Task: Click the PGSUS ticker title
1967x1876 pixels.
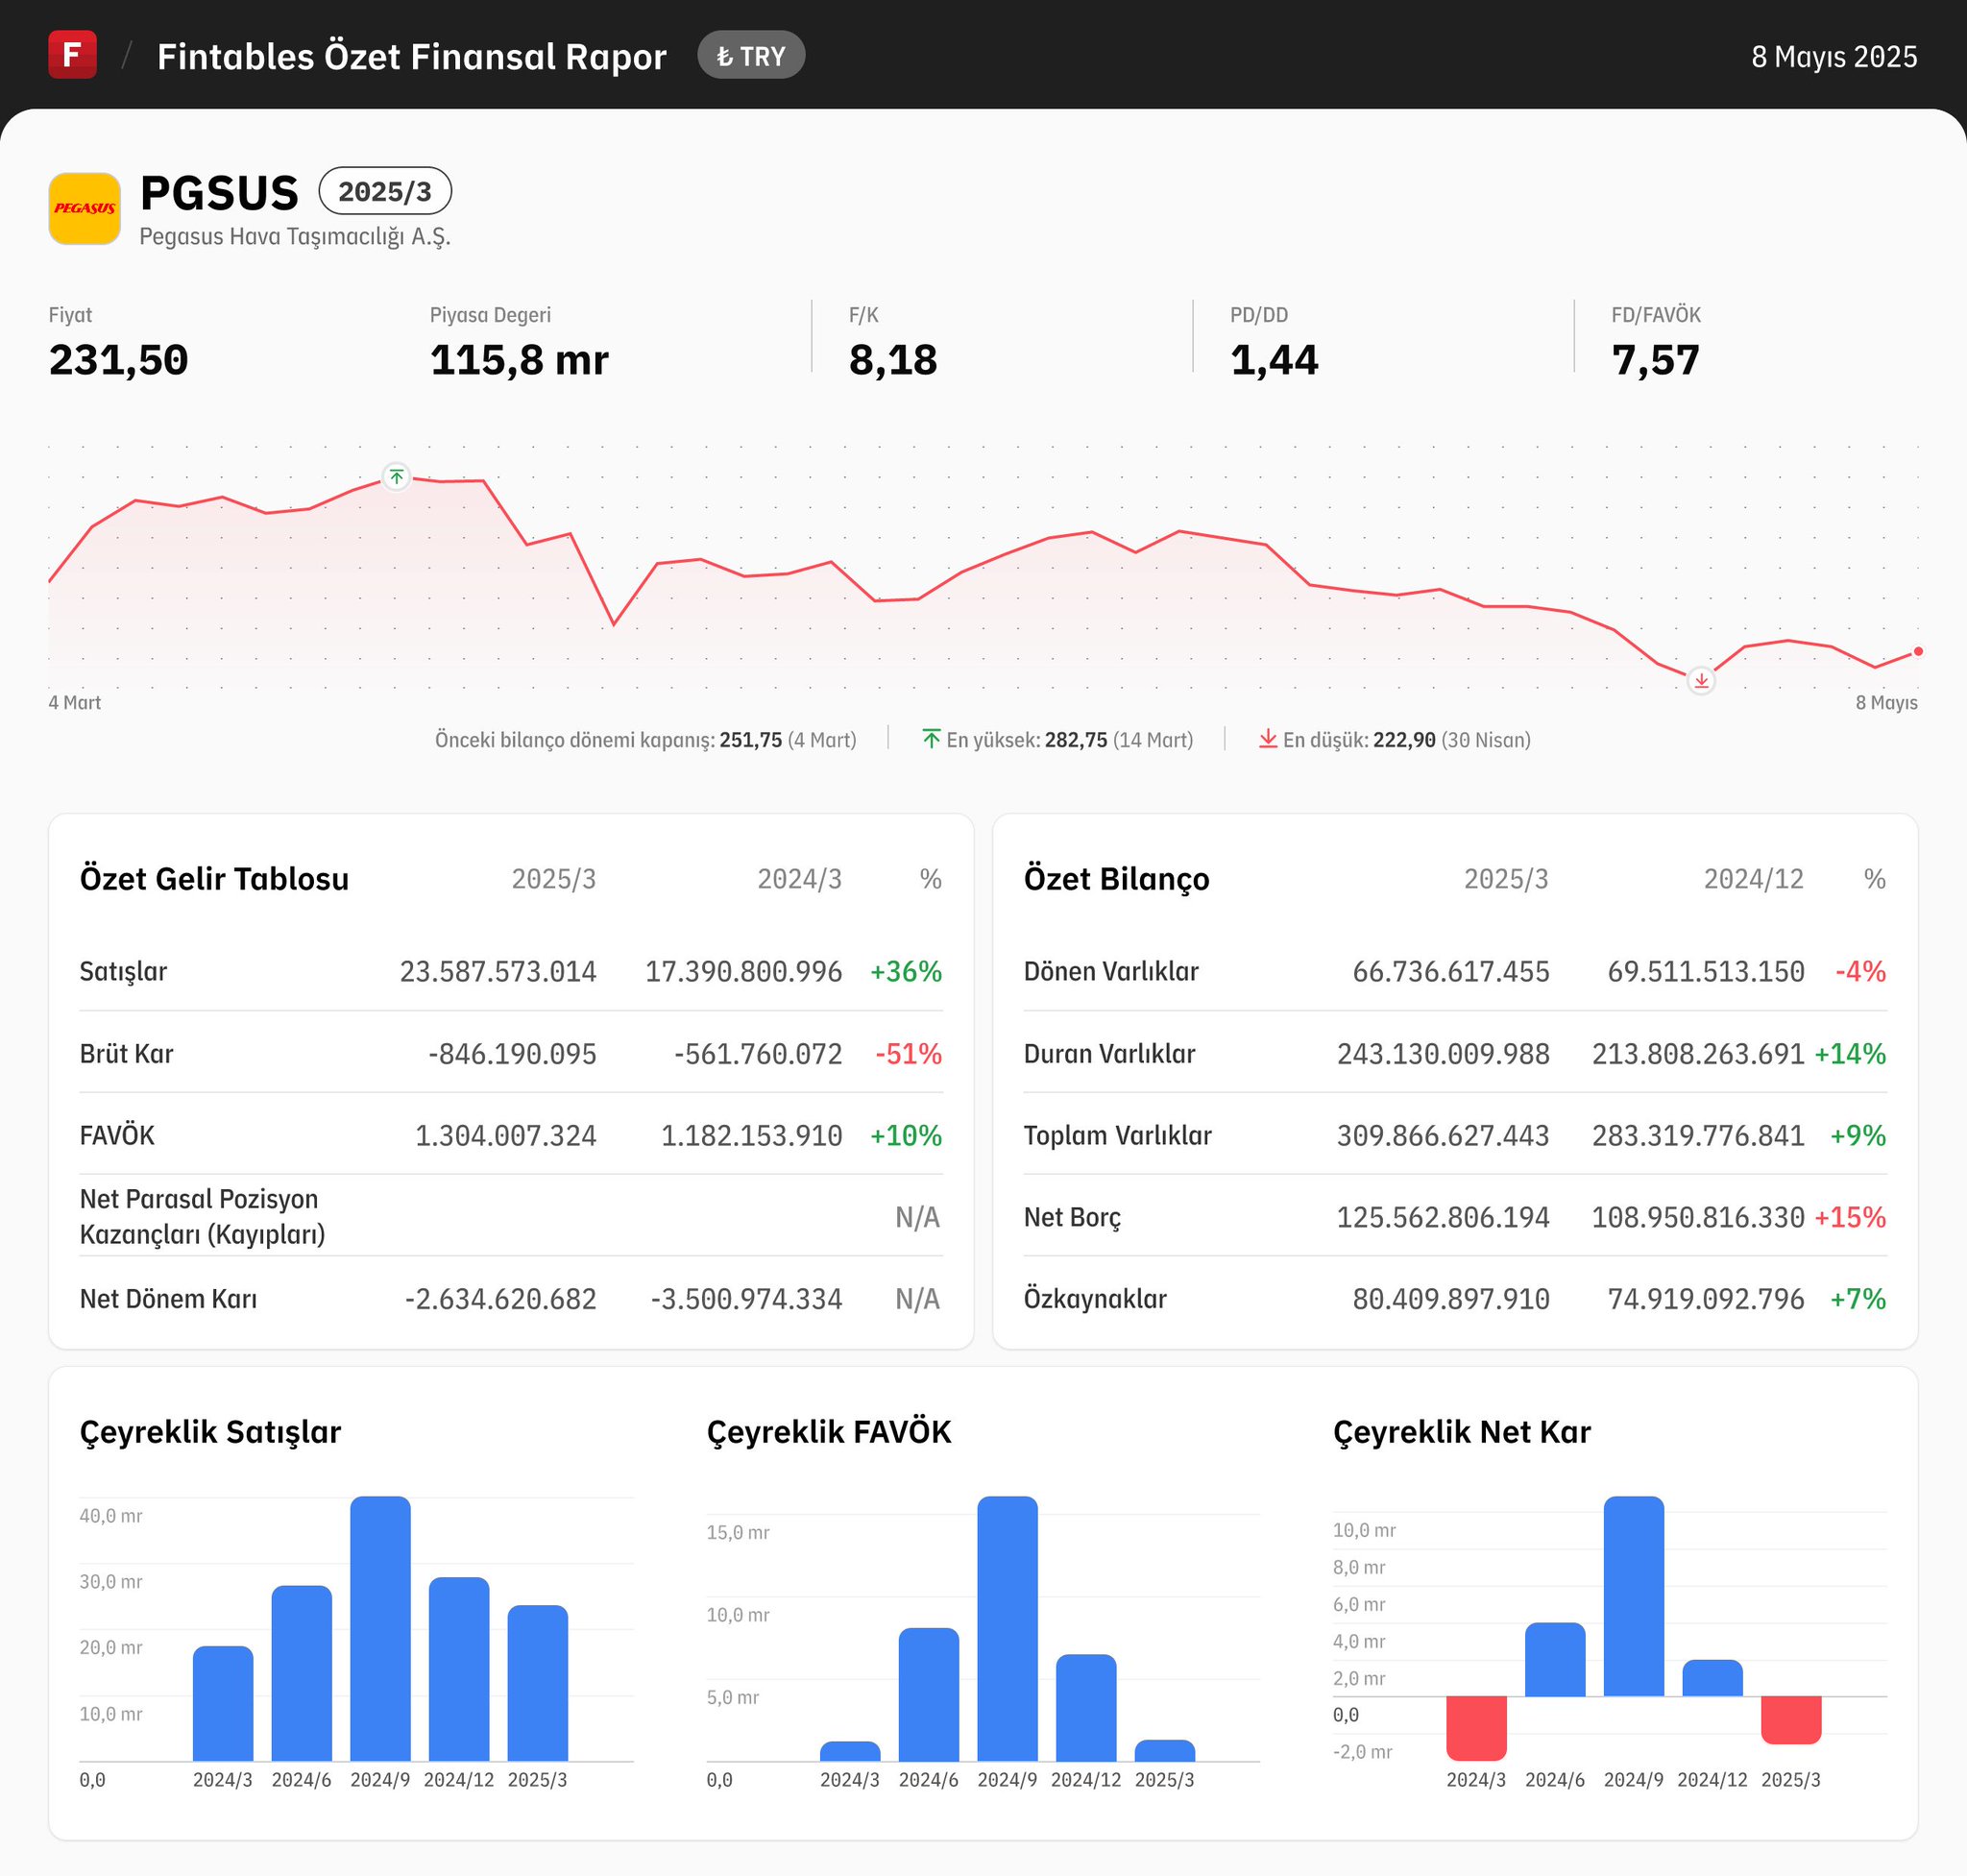Action: tap(219, 192)
